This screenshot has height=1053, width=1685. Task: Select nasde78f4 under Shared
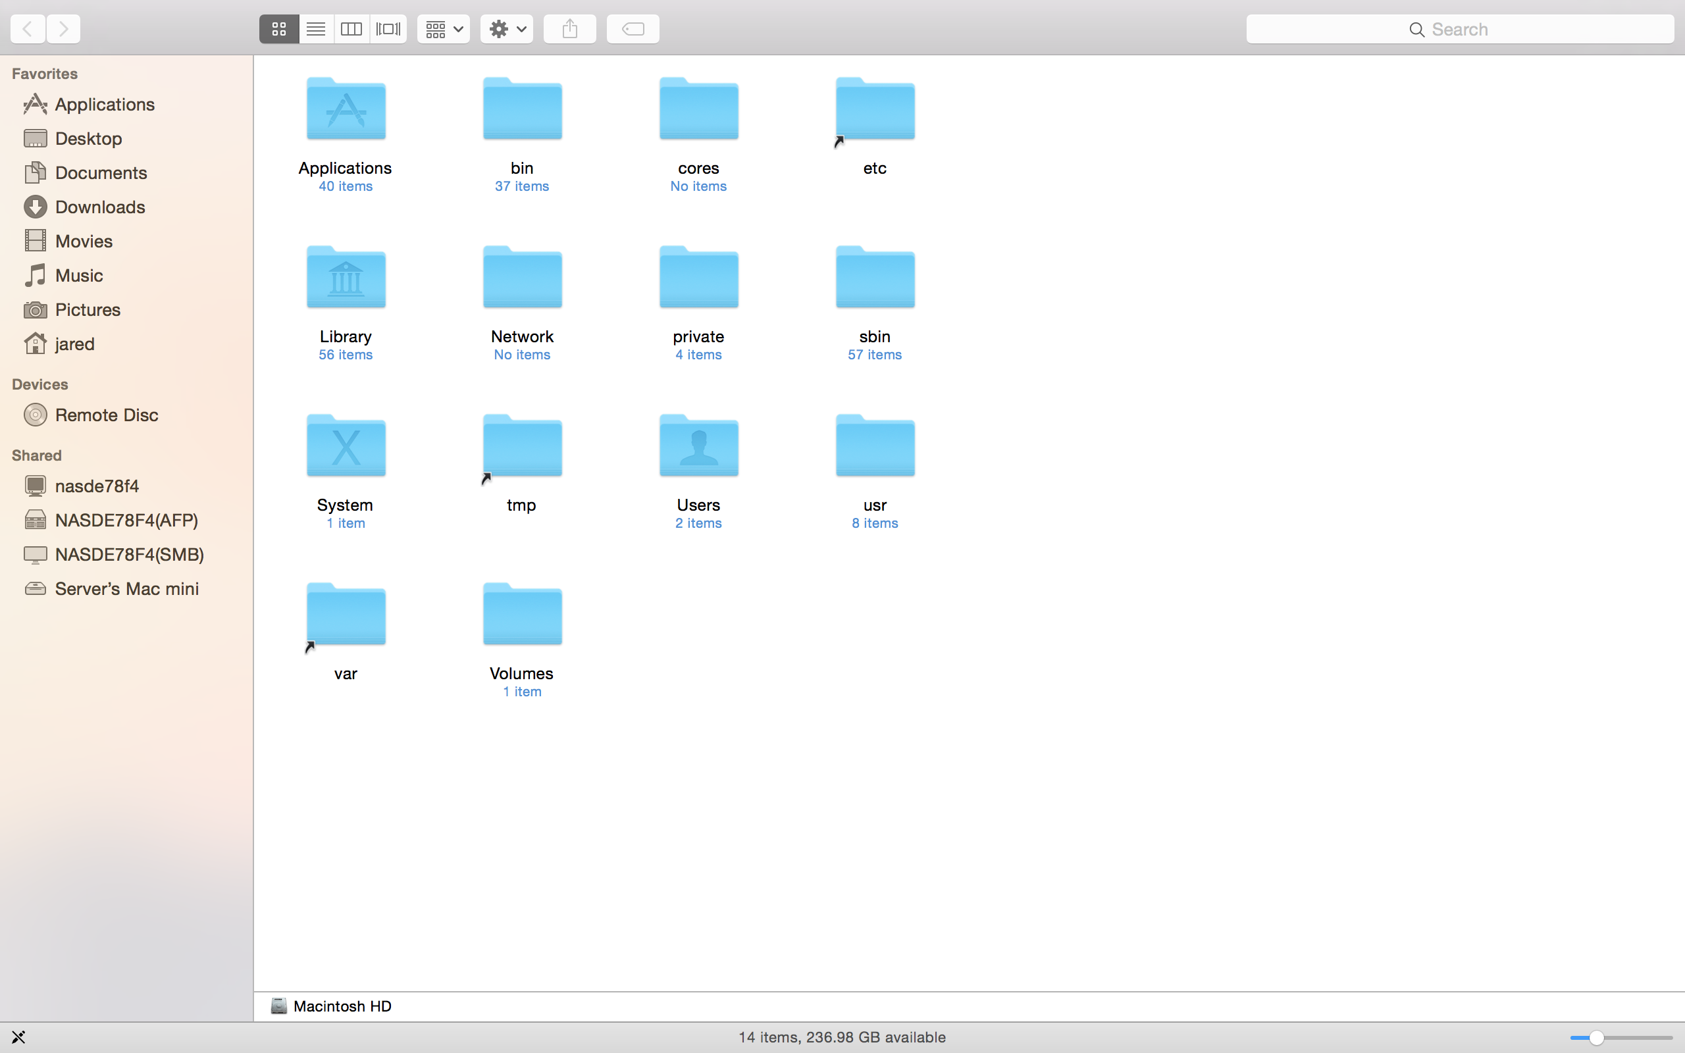(126, 486)
